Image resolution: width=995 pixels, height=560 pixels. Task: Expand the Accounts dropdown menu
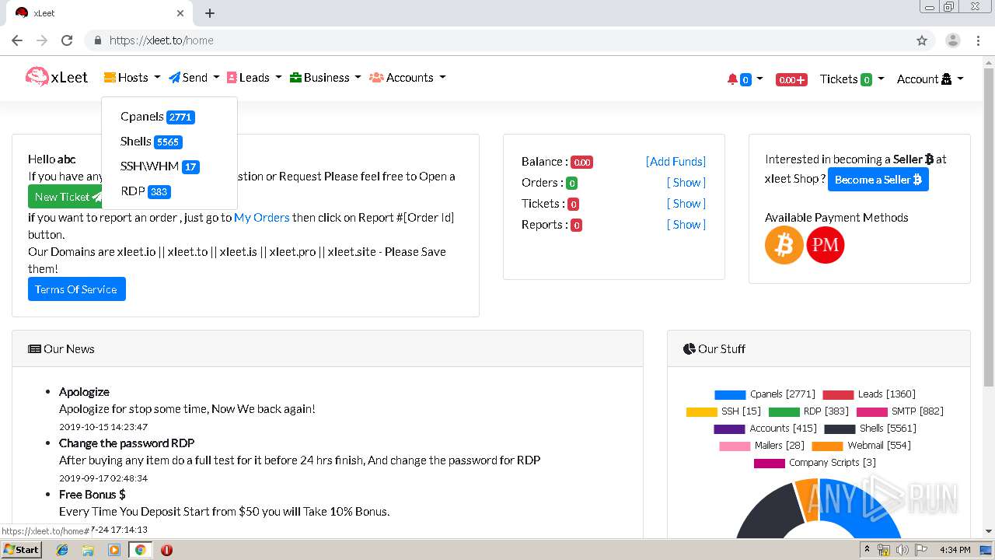(x=408, y=78)
